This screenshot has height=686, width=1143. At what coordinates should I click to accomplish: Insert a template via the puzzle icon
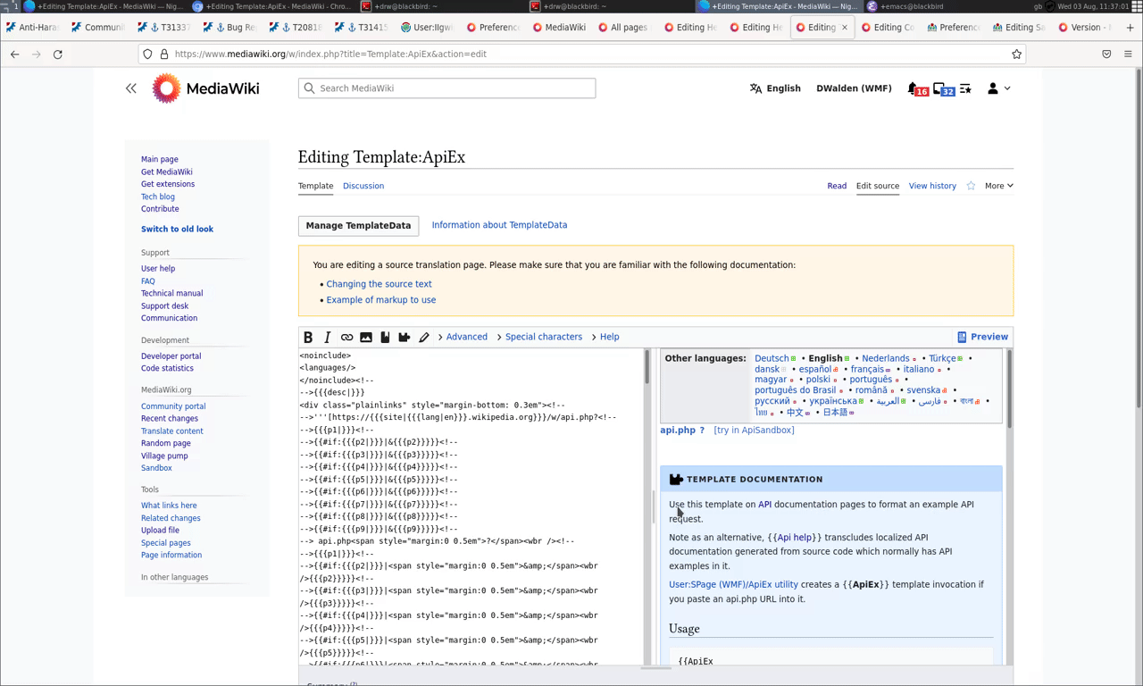point(405,337)
